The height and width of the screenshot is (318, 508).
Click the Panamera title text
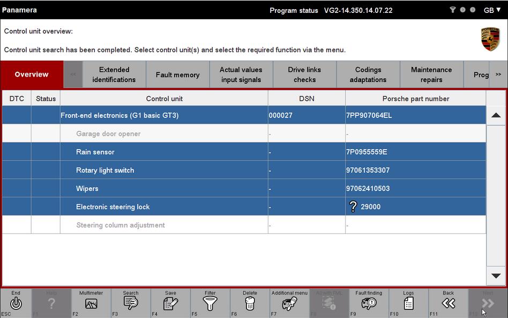19,10
